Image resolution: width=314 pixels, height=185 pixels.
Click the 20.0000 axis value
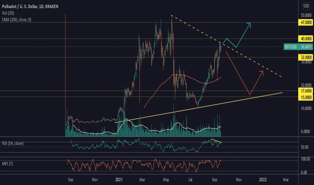click(306, 85)
